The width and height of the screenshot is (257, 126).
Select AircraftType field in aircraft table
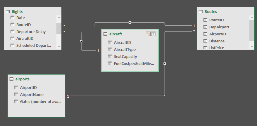[125, 49]
